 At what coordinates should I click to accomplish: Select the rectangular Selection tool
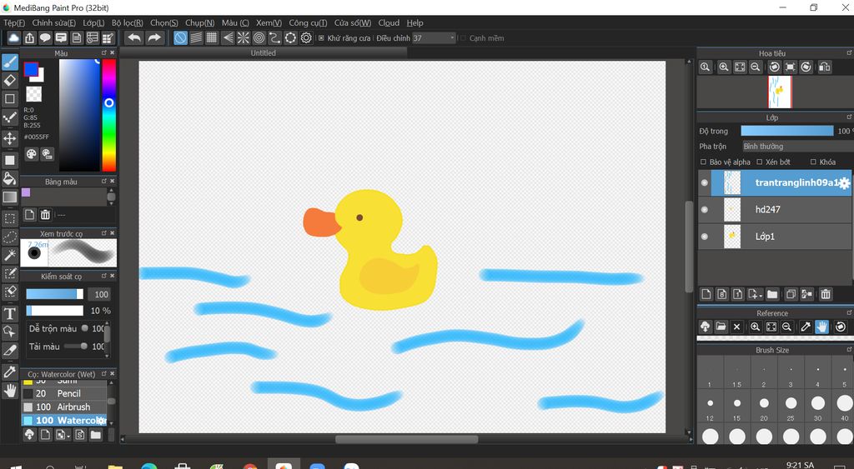click(10, 219)
